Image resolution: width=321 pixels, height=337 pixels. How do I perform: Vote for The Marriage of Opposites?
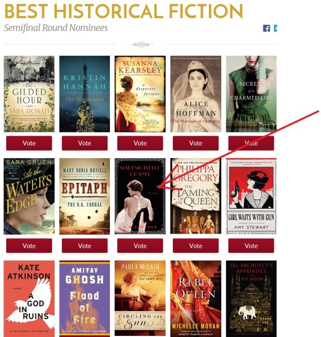195,143
